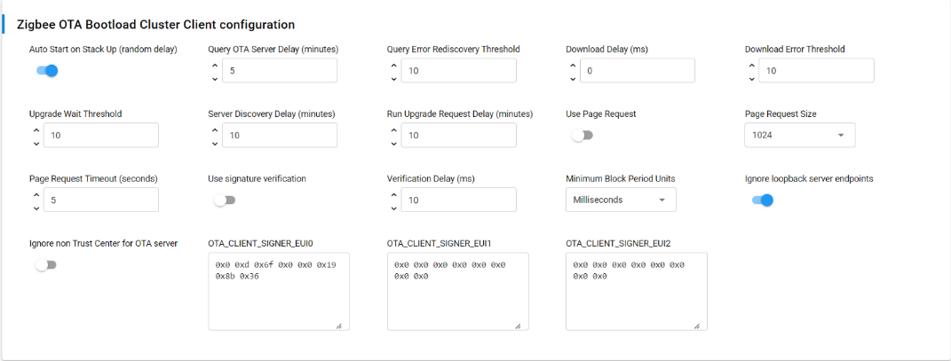This screenshot has width=951, height=361.
Task: Increase the Upgrade Wait Threshold value
Action: (36, 128)
